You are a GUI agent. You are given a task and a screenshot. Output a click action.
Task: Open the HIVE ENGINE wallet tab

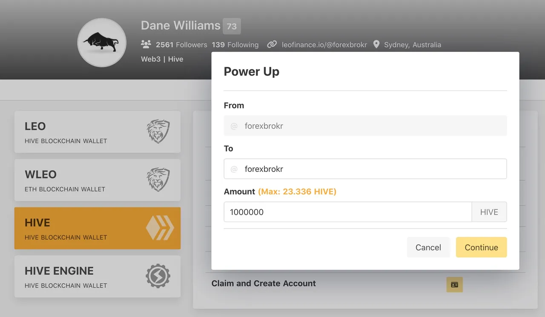[x=98, y=276]
